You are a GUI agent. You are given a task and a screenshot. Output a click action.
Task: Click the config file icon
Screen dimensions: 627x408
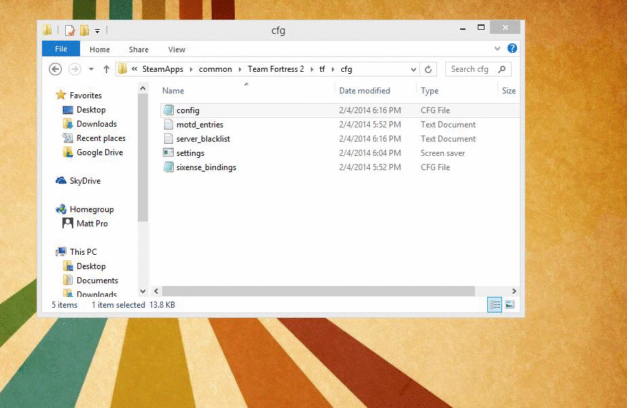pos(168,110)
